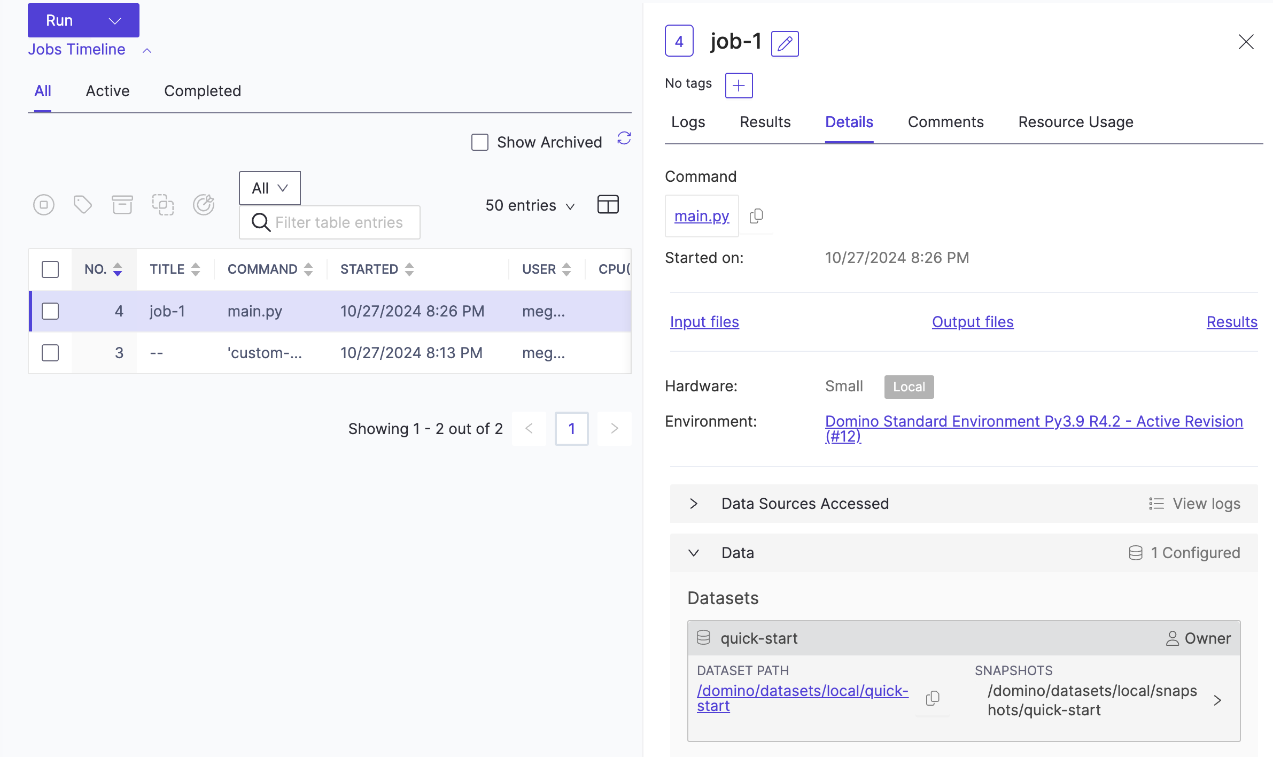This screenshot has height=757, width=1273.
Task: Edit the job-1 title with pencil icon
Action: [x=785, y=43]
